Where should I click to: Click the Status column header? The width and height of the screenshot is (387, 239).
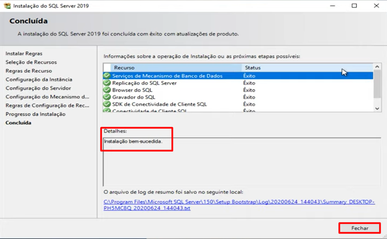tap(308, 67)
